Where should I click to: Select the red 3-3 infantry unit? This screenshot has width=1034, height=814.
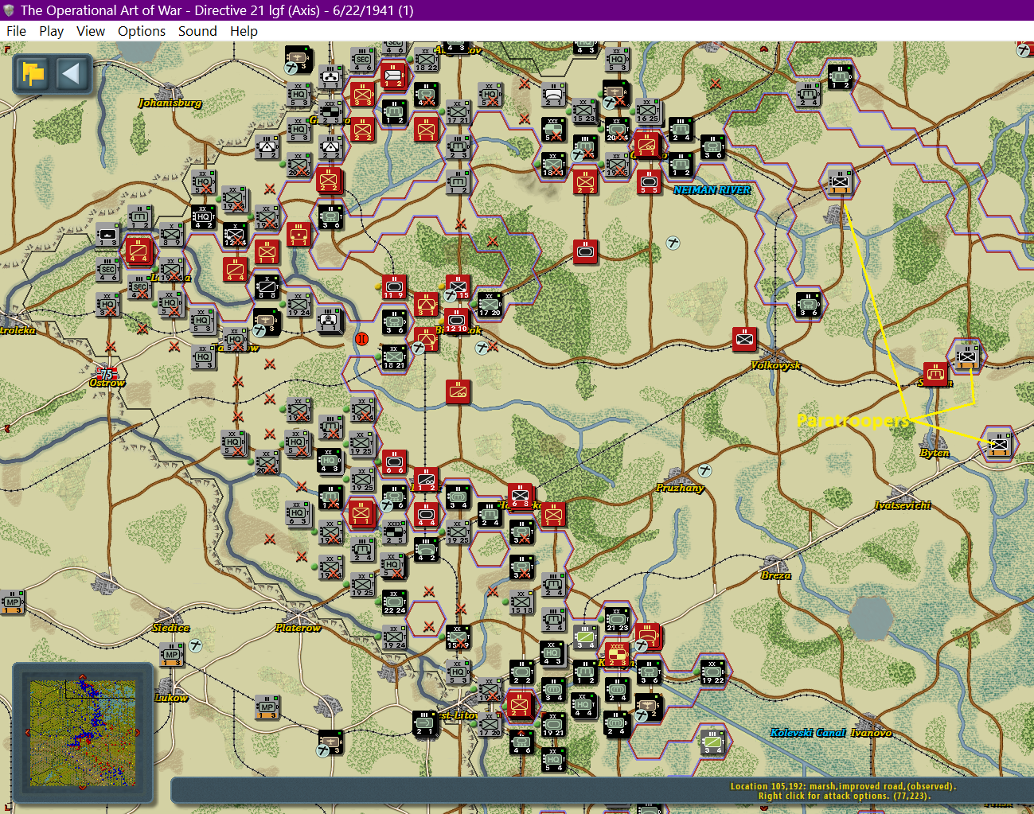362,95
